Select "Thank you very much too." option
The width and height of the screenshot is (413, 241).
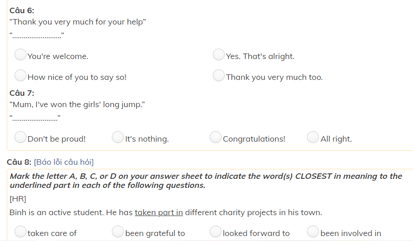click(x=219, y=75)
